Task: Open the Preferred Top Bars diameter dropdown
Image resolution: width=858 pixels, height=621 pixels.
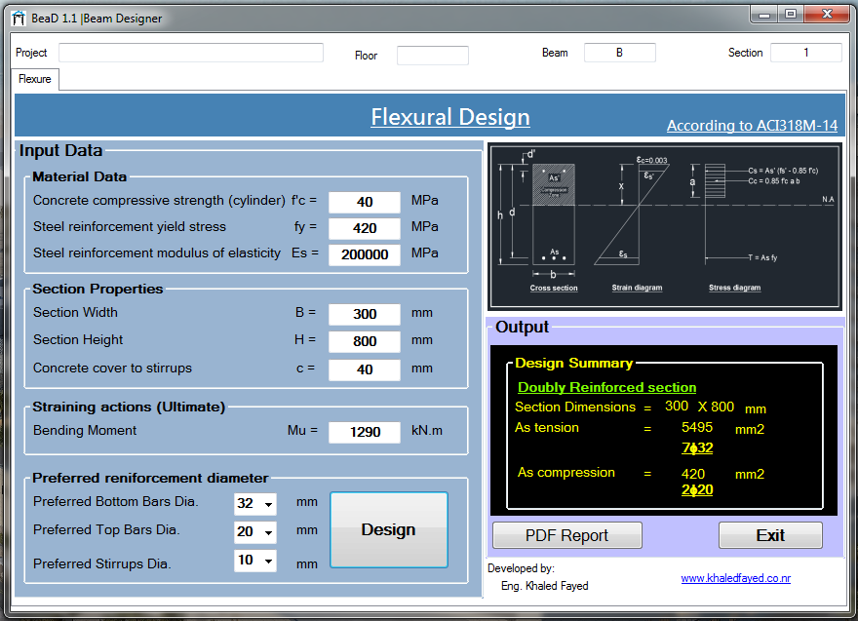Action: coord(269,532)
